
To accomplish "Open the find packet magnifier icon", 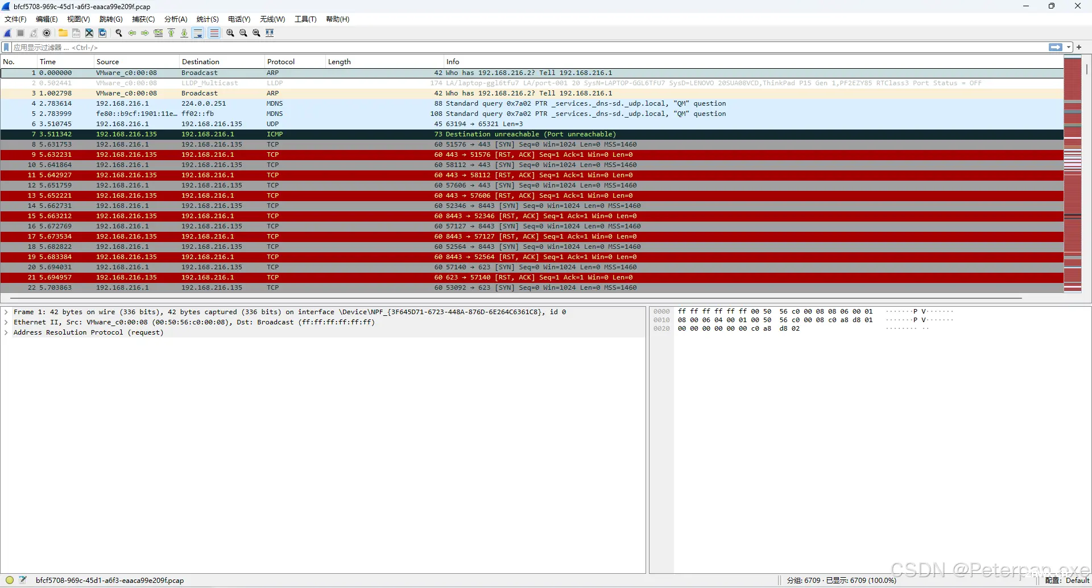I will pyautogui.click(x=119, y=33).
